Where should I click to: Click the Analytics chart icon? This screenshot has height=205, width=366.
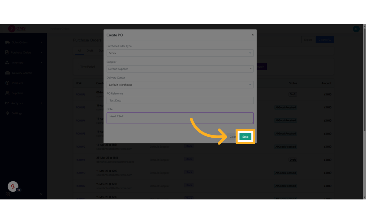[x=7, y=103]
